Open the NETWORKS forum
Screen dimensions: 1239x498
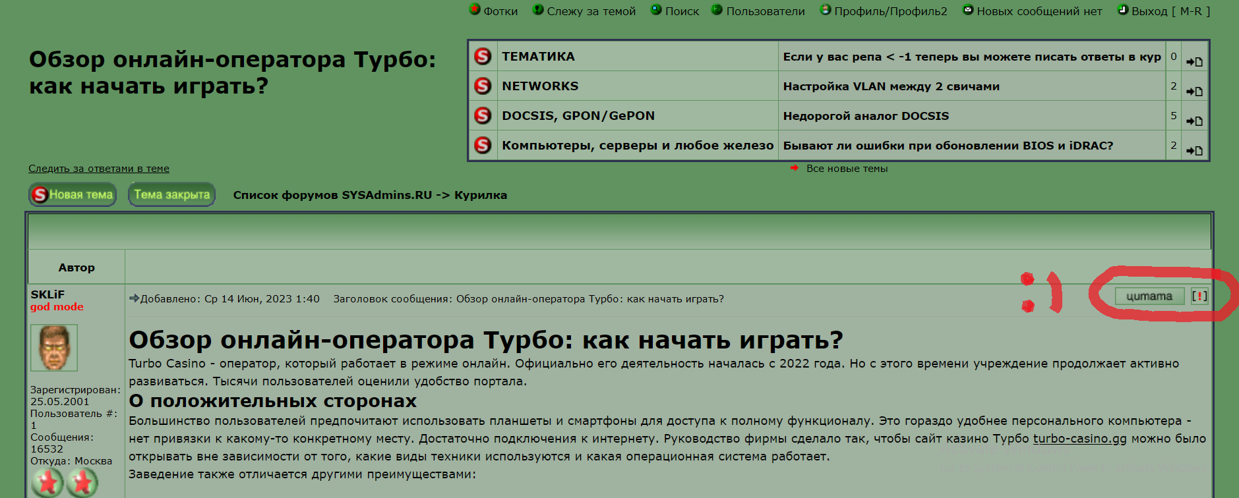[x=540, y=86]
